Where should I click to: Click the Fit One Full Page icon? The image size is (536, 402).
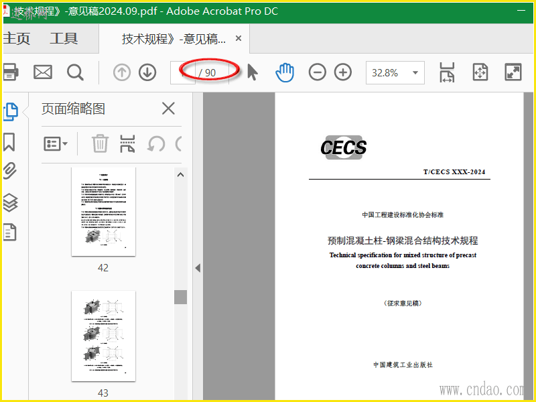click(x=480, y=72)
